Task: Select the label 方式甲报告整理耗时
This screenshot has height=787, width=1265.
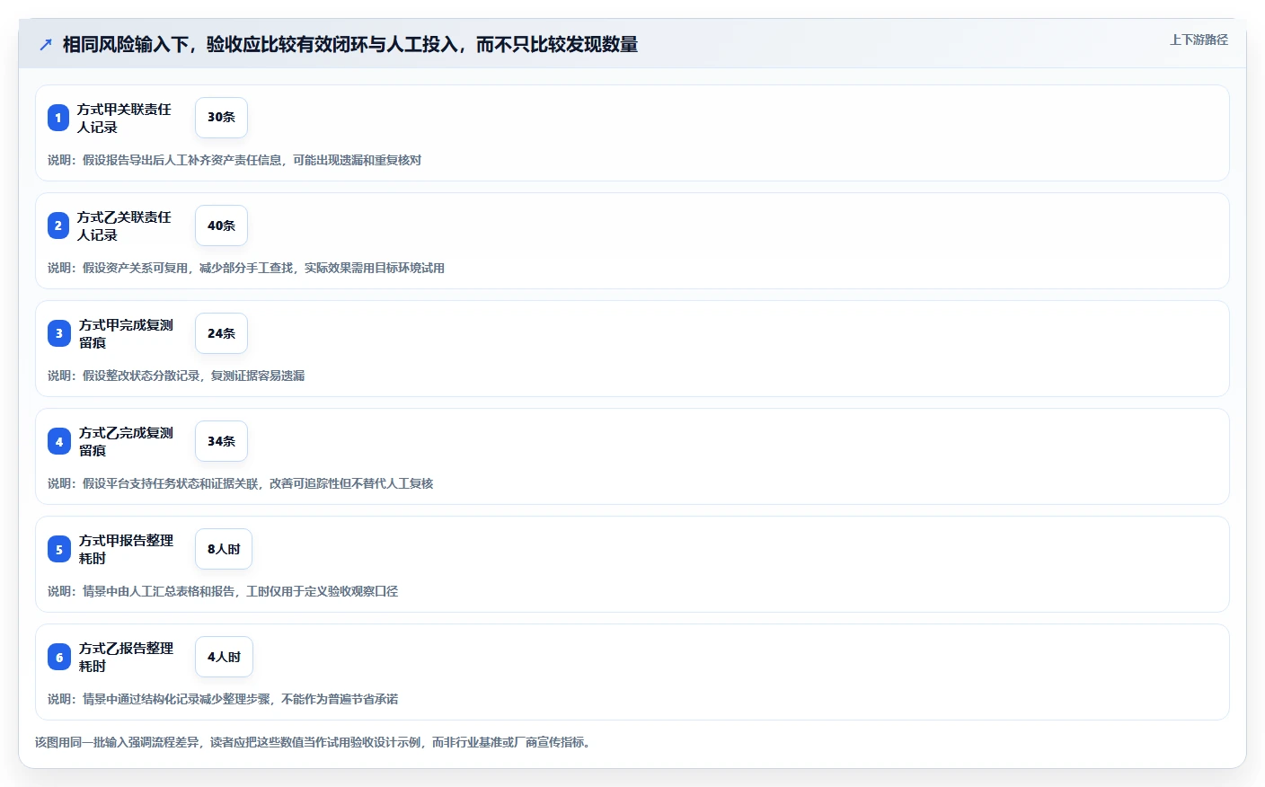Action: 126,549
